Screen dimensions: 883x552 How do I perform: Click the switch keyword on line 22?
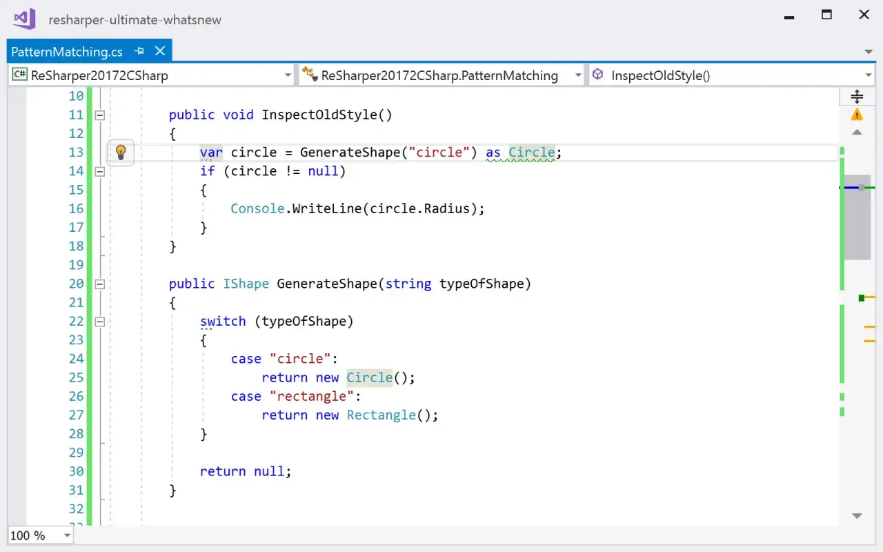[223, 321]
